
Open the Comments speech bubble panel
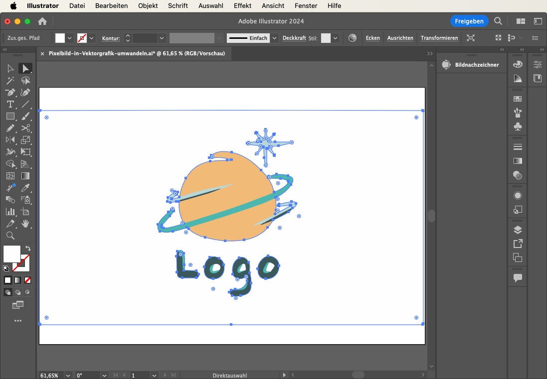518,278
